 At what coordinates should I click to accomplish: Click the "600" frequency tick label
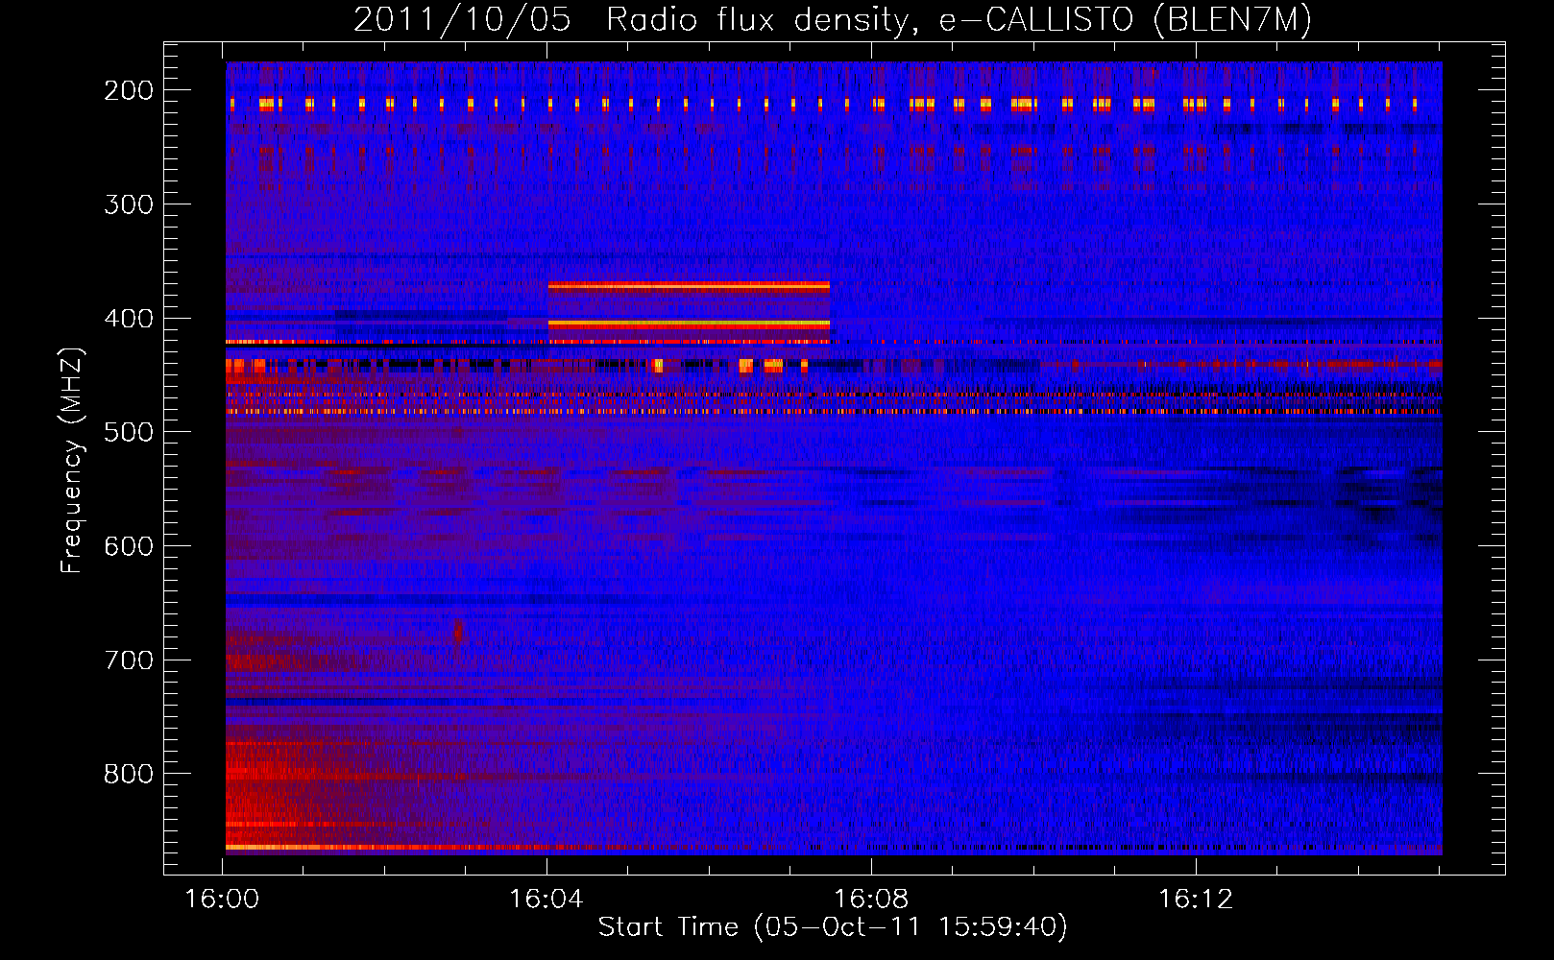pyautogui.click(x=129, y=546)
